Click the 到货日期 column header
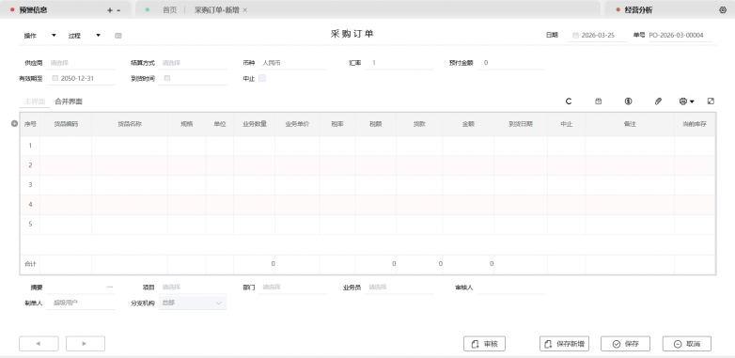 pos(521,124)
